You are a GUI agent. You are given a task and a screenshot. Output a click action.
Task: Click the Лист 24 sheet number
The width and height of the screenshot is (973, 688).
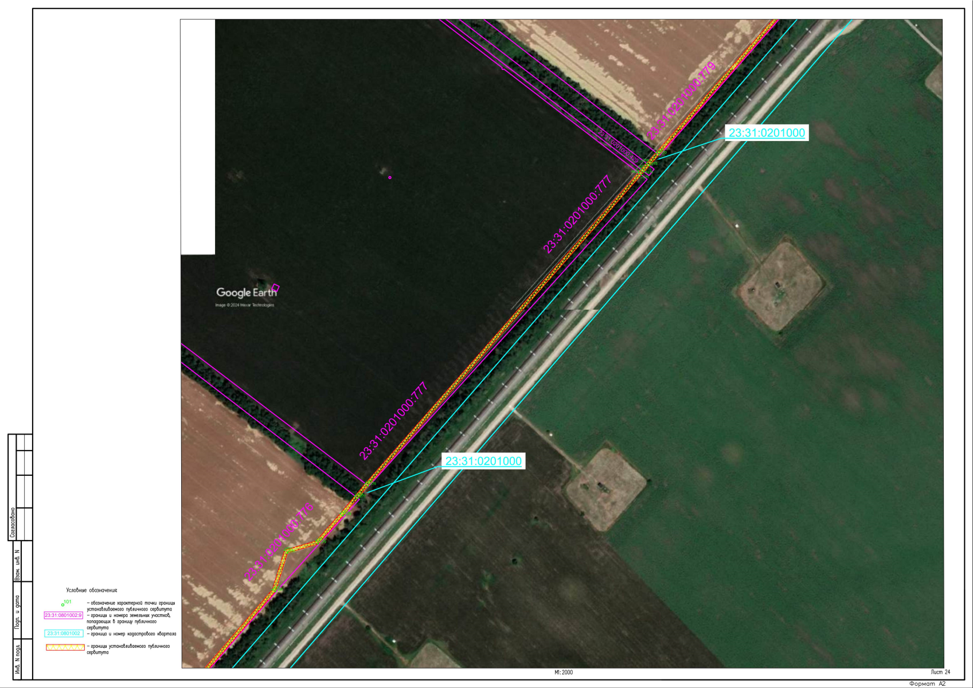click(940, 672)
